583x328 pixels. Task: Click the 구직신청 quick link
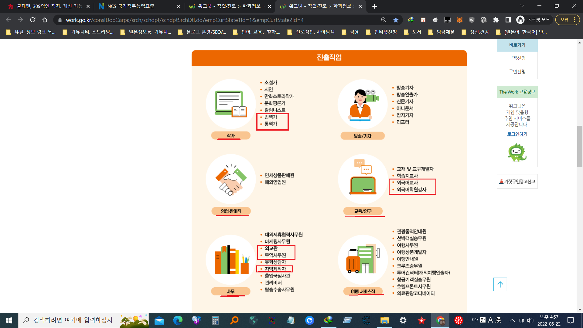pos(517,58)
